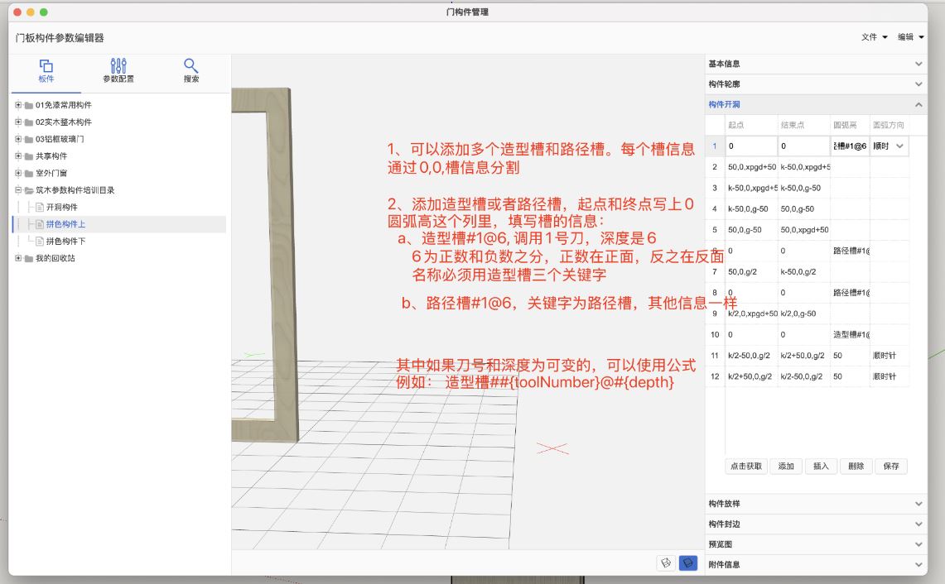The height and width of the screenshot is (584, 945).
Task: Click the 保存 button
Action: (890, 466)
